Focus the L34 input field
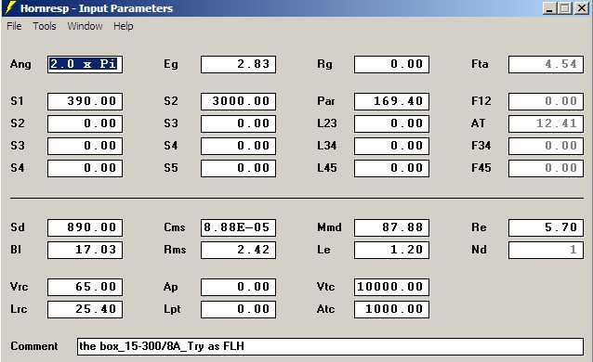 (392, 146)
